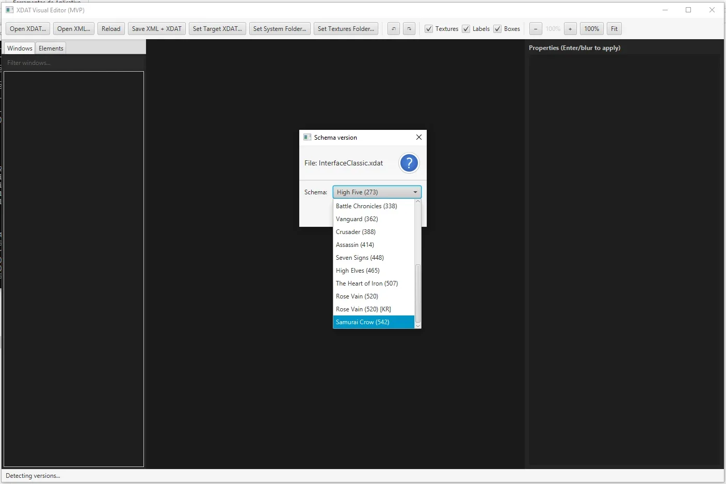Click the schema list scrollbar thumb
The image size is (726, 484).
click(418, 294)
